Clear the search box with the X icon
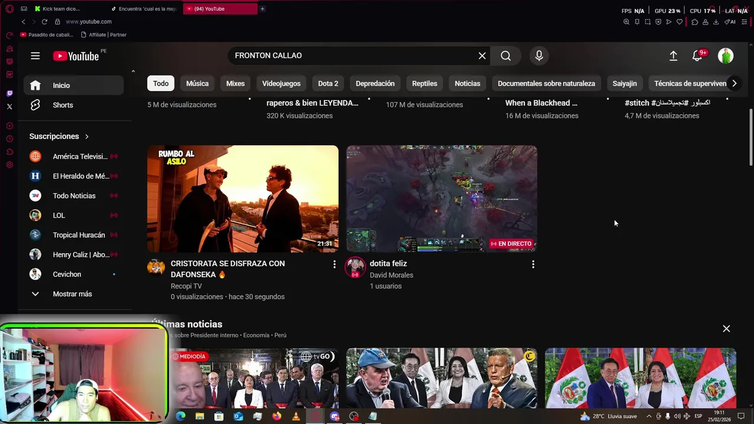The width and height of the screenshot is (754, 424). 482,55
